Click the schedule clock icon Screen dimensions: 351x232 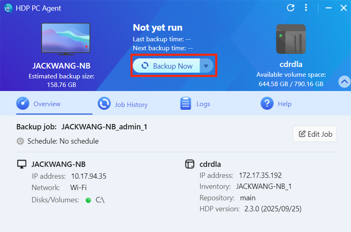coord(20,141)
